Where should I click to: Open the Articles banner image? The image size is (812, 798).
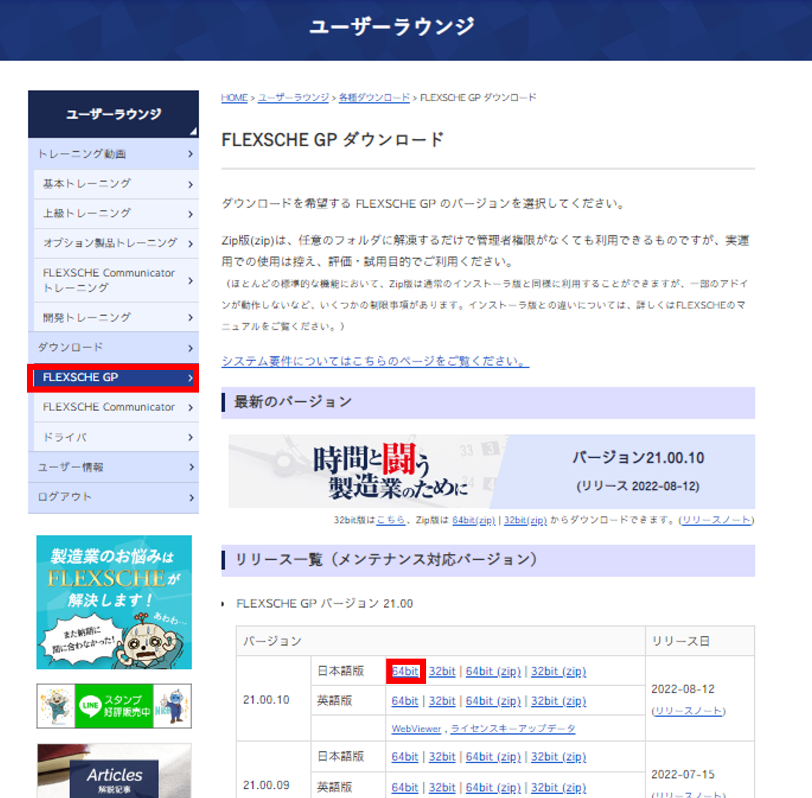114,771
